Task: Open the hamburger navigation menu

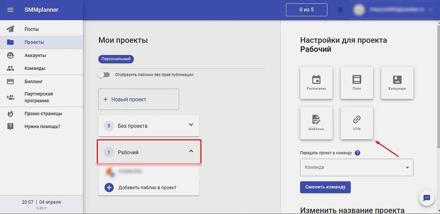Action: pos(10,10)
